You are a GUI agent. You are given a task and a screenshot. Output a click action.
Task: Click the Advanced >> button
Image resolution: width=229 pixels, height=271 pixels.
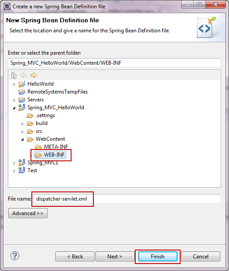(x=28, y=213)
